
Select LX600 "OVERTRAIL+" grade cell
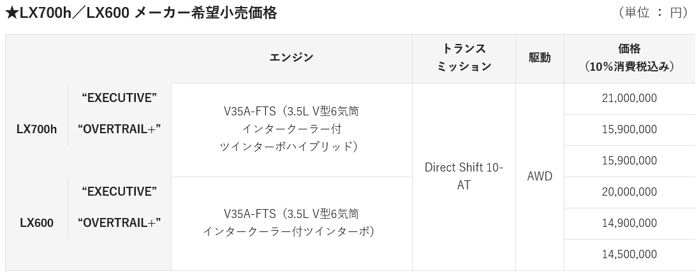(x=119, y=223)
